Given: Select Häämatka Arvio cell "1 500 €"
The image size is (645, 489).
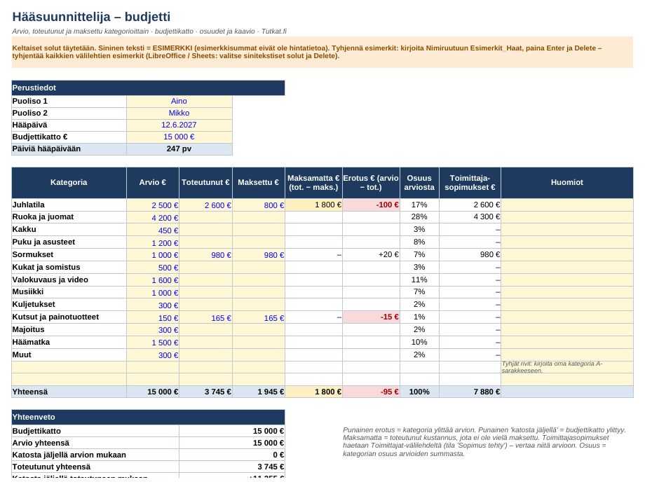Looking at the screenshot, I should pos(153,343).
